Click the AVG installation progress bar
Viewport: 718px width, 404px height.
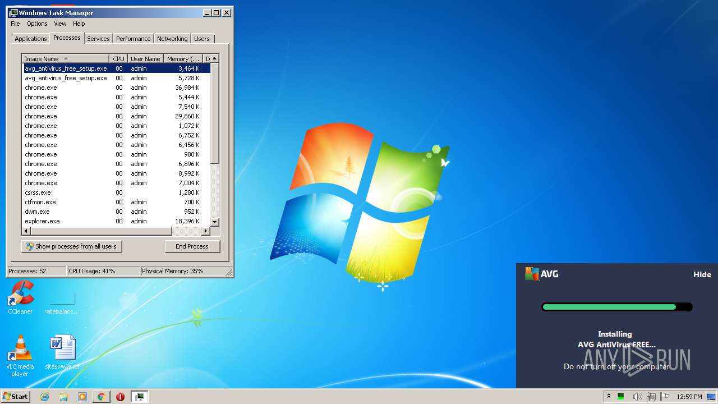point(617,307)
